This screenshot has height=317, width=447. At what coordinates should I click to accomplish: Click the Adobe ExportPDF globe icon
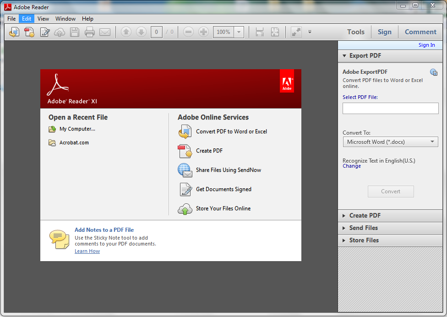pyautogui.click(x=434, y=72)
